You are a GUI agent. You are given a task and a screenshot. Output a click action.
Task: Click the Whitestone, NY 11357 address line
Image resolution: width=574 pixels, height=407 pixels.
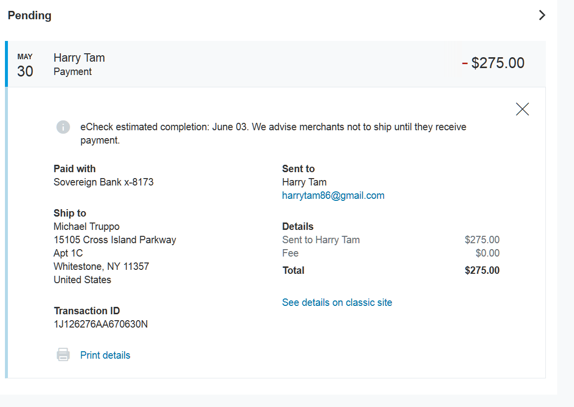[x=101, y=266]
